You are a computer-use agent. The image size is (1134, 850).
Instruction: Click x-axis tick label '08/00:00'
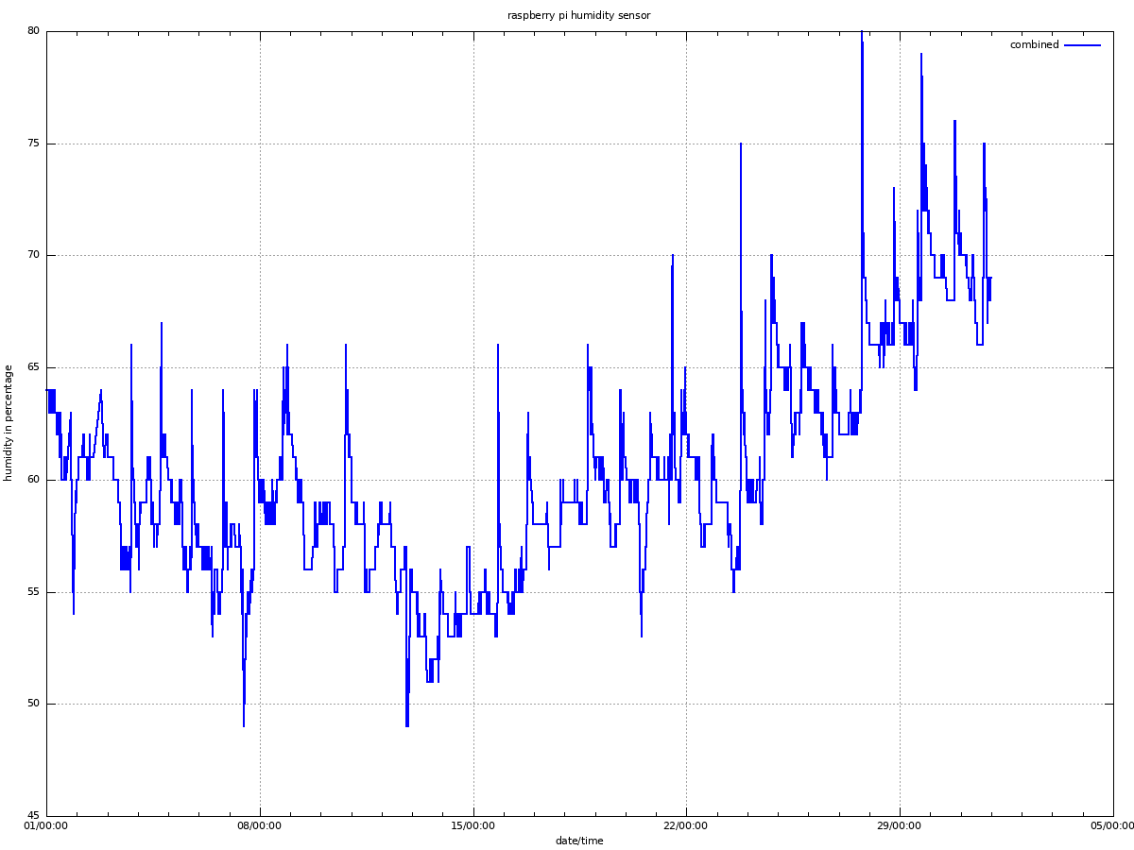pyautogui.click(x=260, y=825)
